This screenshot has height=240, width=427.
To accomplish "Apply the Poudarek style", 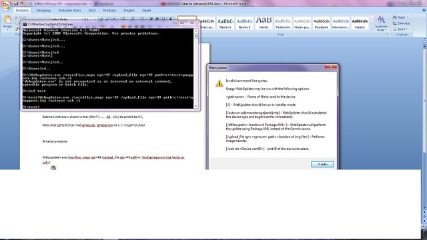I will tap(321, 23).
